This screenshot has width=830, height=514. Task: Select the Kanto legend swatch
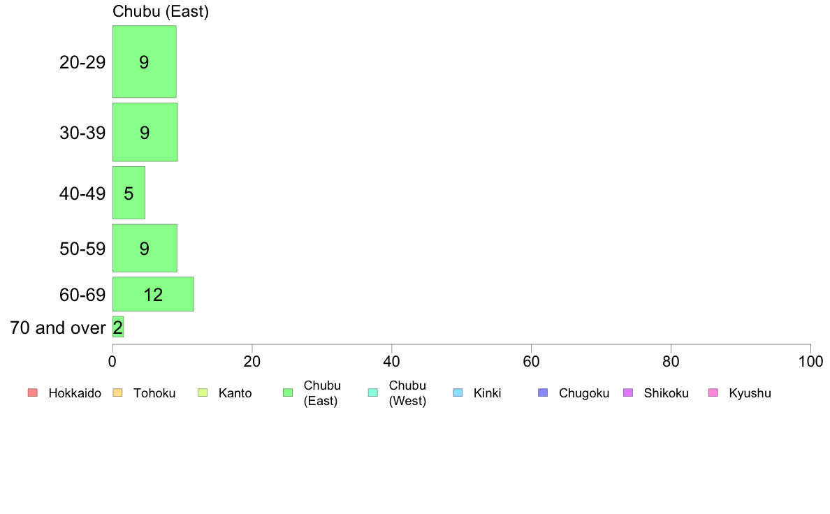203,392
